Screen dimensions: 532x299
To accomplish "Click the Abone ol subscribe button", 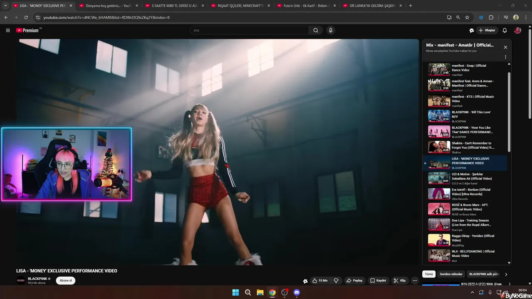I will tap(66, 281).
